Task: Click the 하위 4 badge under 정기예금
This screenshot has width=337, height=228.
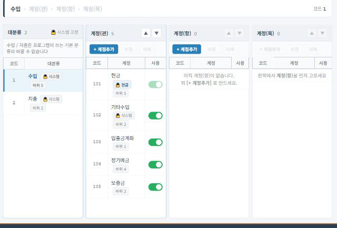Action: point(121,169)
